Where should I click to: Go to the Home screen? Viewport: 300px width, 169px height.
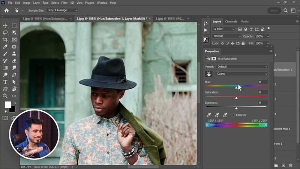coord(7,10)
